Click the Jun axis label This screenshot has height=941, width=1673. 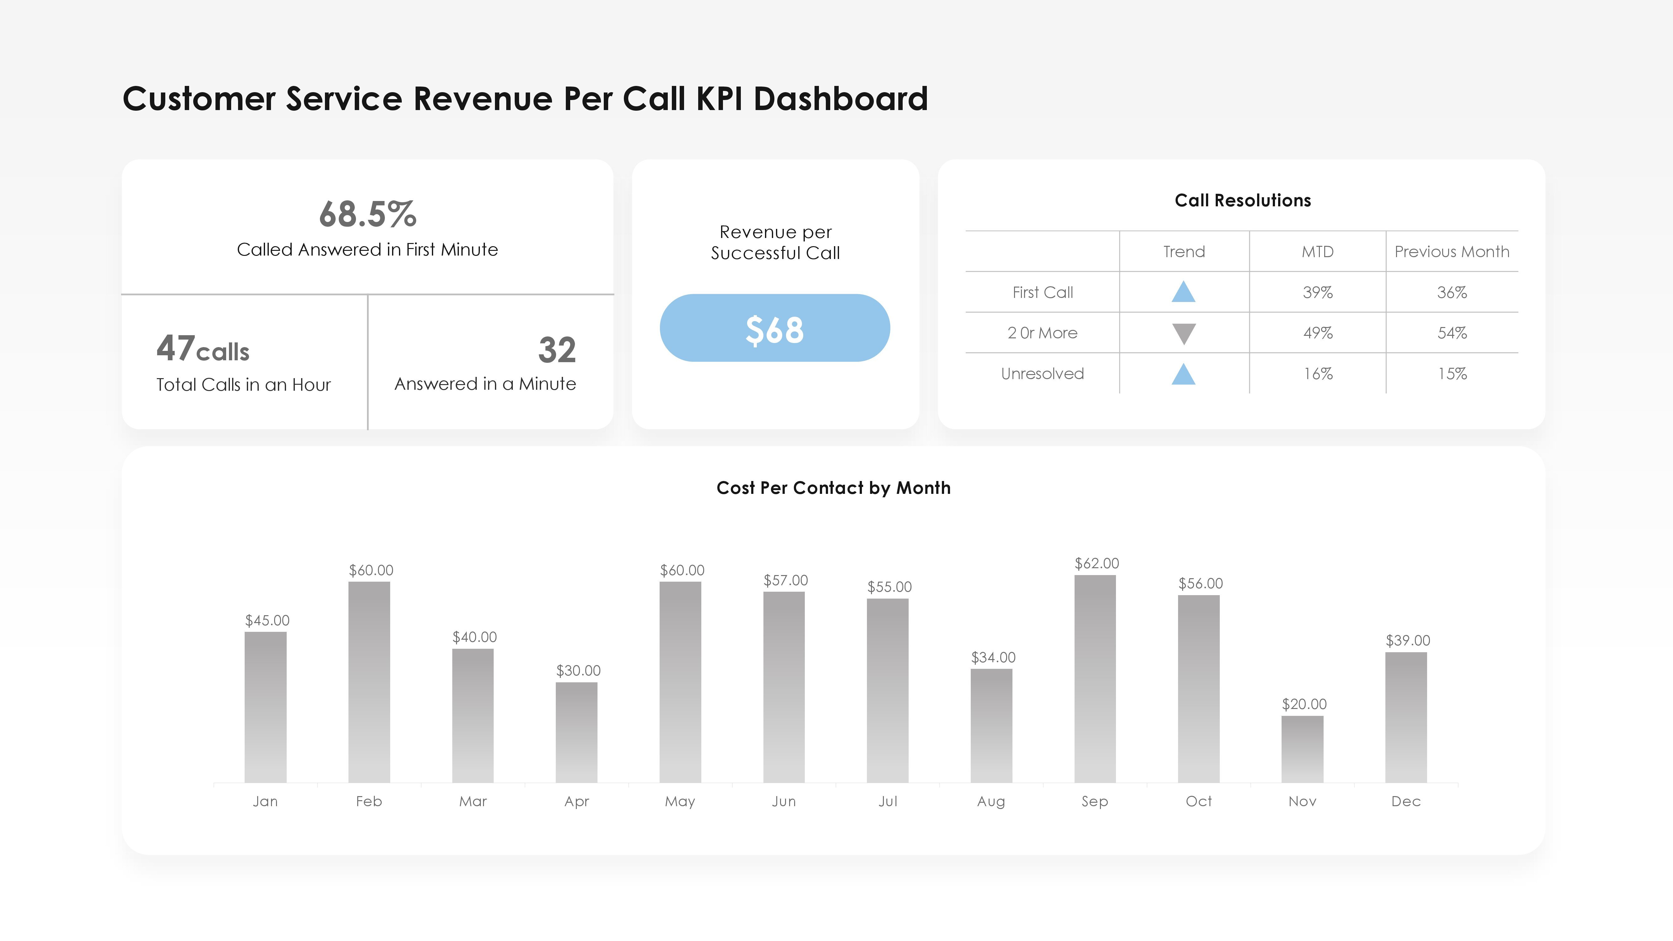pos(784,801)
